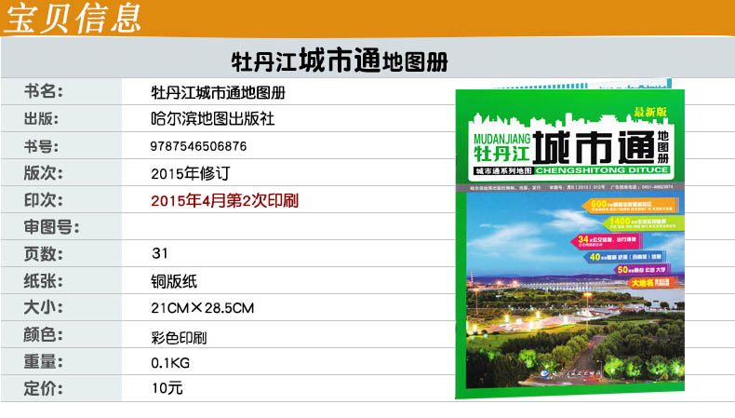
Task: Click CHENGSHITONG DITUCE text on cover
Action: 602,170
